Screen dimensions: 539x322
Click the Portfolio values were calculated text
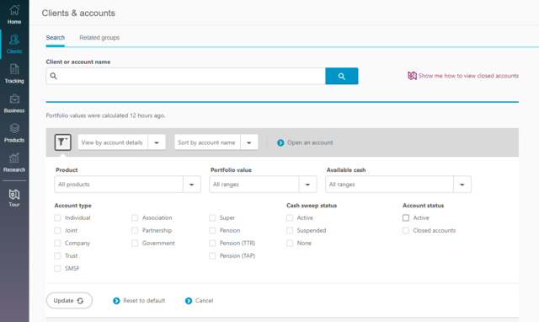click(x=105, y=115)
